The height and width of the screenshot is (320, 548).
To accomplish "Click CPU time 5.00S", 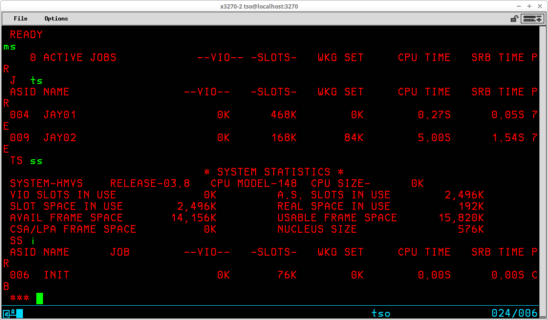I will pos(434,138).
